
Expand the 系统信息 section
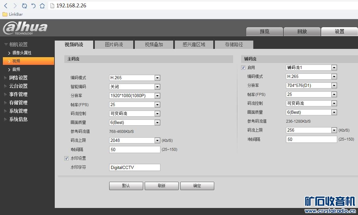coord(16,119)
